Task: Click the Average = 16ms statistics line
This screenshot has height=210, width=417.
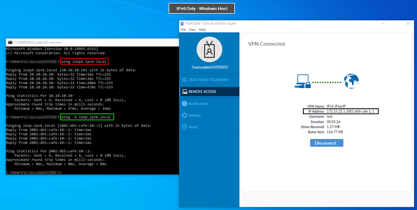Action: [62, 109]
